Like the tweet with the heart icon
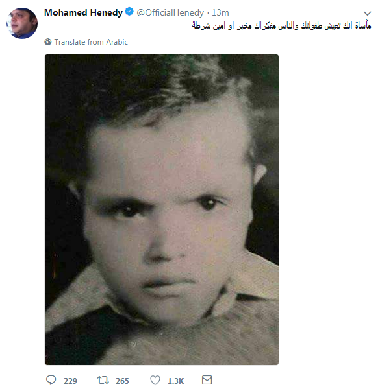380x389 pixels. pos(155,380)
